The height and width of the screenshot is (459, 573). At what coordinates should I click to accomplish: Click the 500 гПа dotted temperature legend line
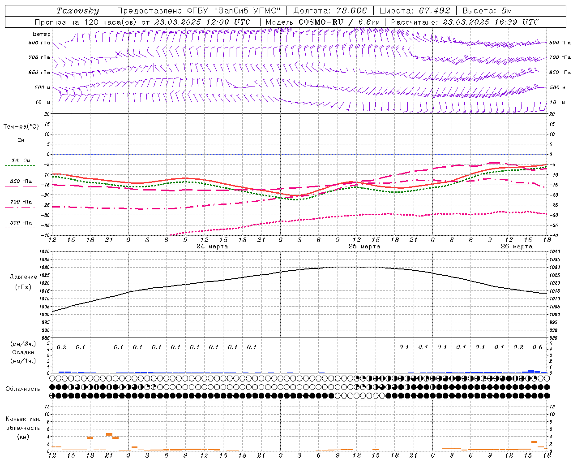[20, 228]
